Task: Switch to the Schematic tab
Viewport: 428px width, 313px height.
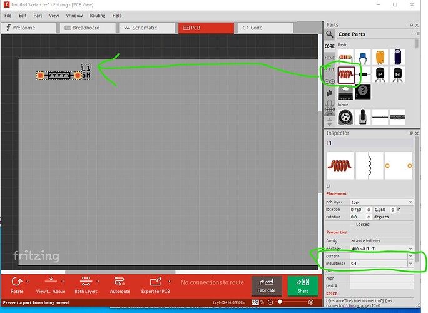Action: coord(147,28)
